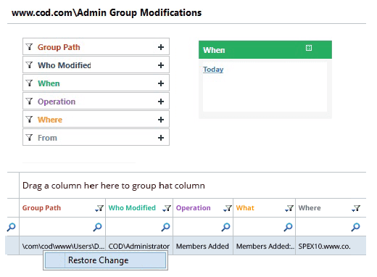Click the When panel green header
This screenshot has height=277, width=377.
[265, 49]
